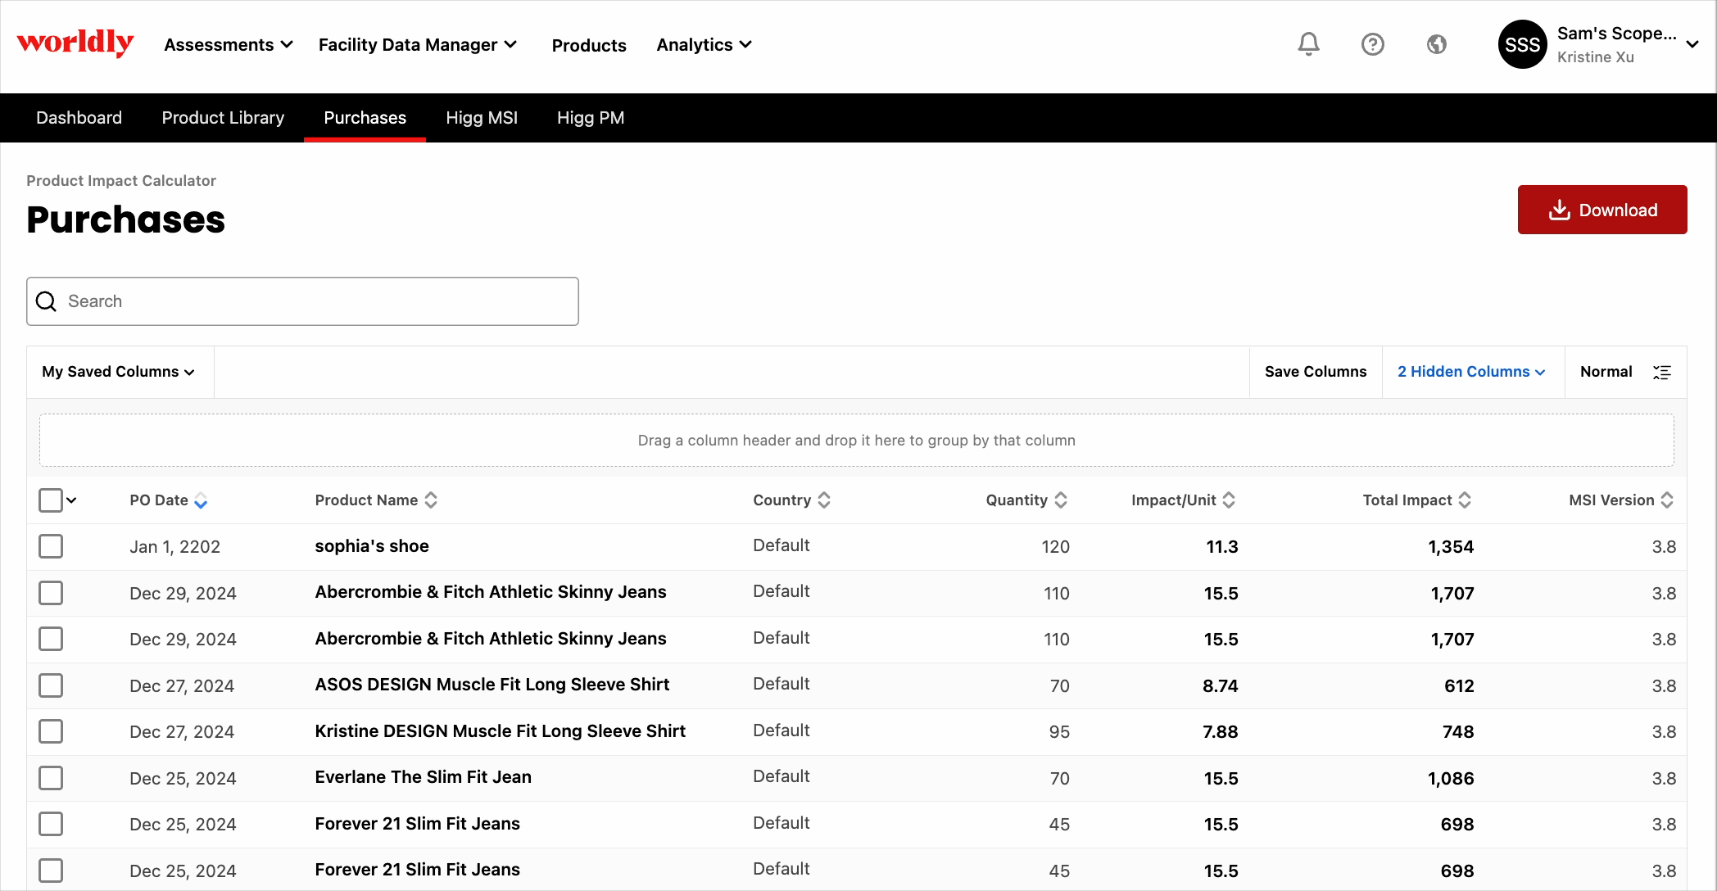
Task: Click the row density list icon
Action: click(1662, 372)
